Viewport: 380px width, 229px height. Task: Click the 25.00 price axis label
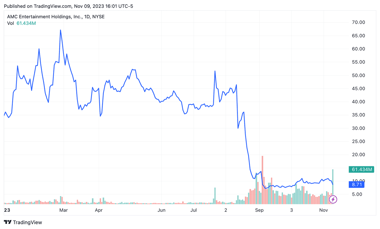[358, 141]
